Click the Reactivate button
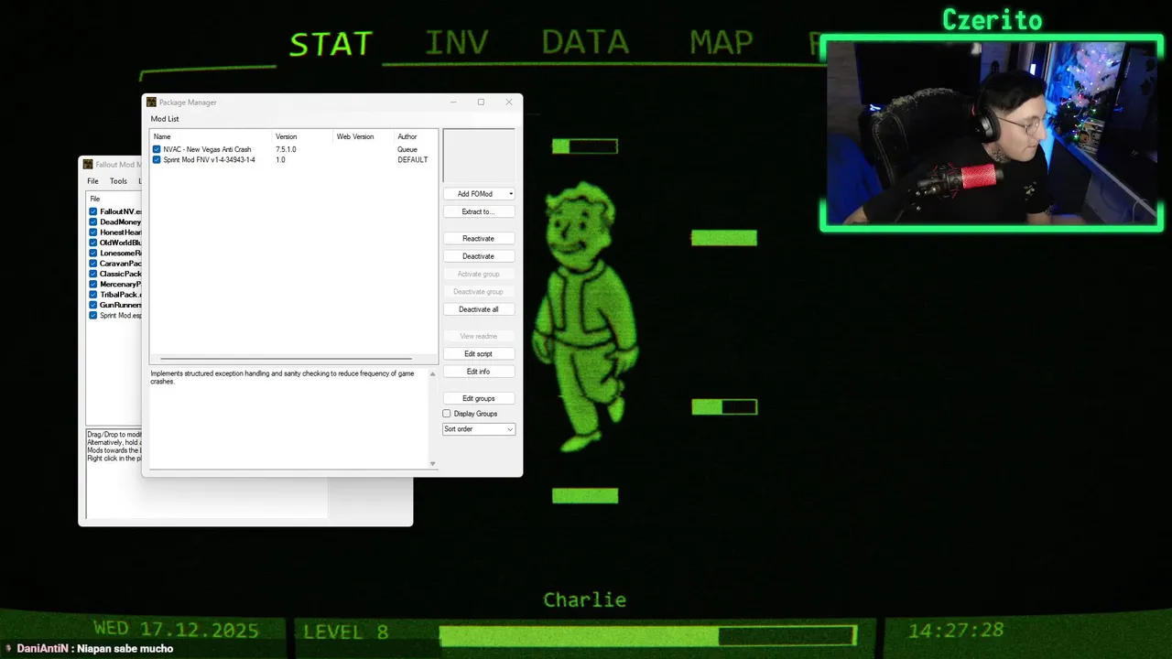 [x=478, y=239]
